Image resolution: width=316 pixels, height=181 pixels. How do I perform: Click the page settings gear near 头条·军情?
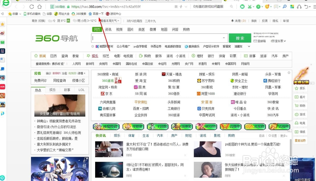(x=289, y=73)
